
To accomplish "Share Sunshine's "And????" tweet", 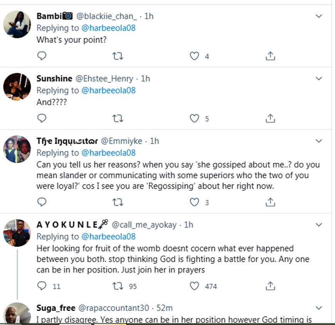I will coord(270,118).
